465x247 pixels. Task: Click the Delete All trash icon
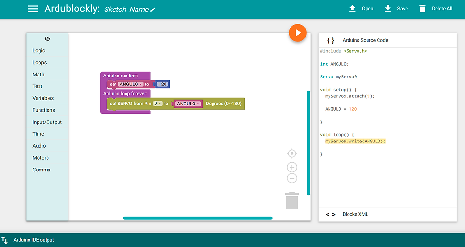(422, 9)
